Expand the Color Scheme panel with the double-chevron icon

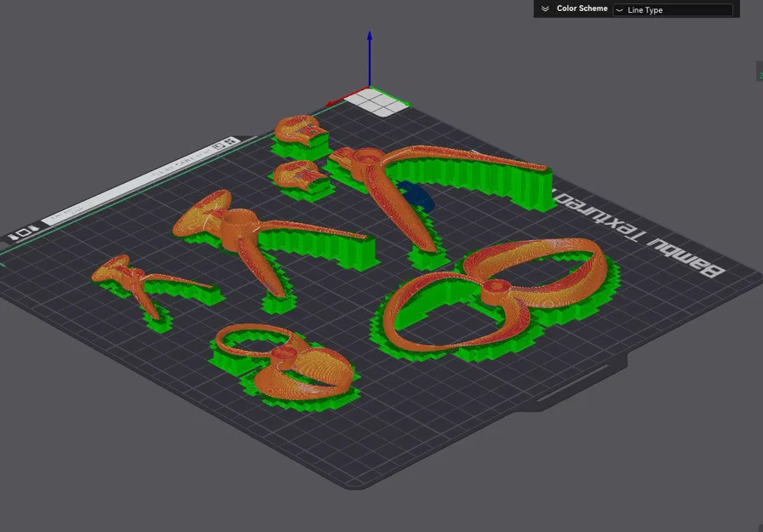pos(545,9)
